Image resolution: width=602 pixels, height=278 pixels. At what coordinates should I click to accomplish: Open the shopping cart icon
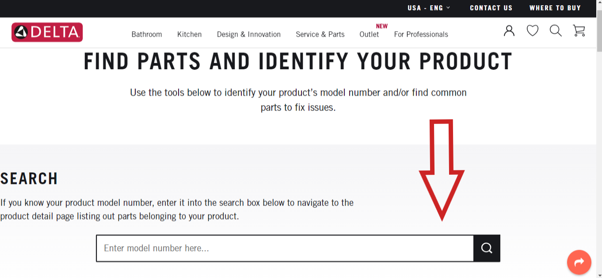pyautogui.click(x=579, y=31)
